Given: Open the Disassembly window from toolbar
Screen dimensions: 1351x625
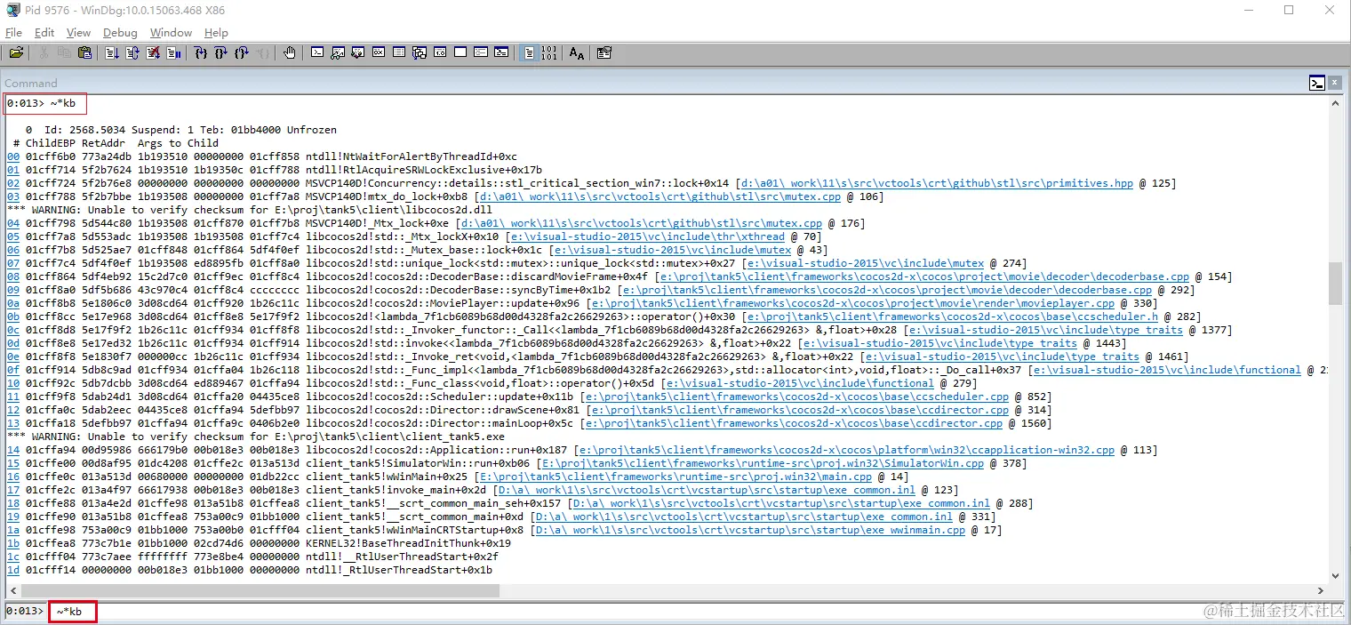Looking at the screenshot, I should (x=440, y=52).
